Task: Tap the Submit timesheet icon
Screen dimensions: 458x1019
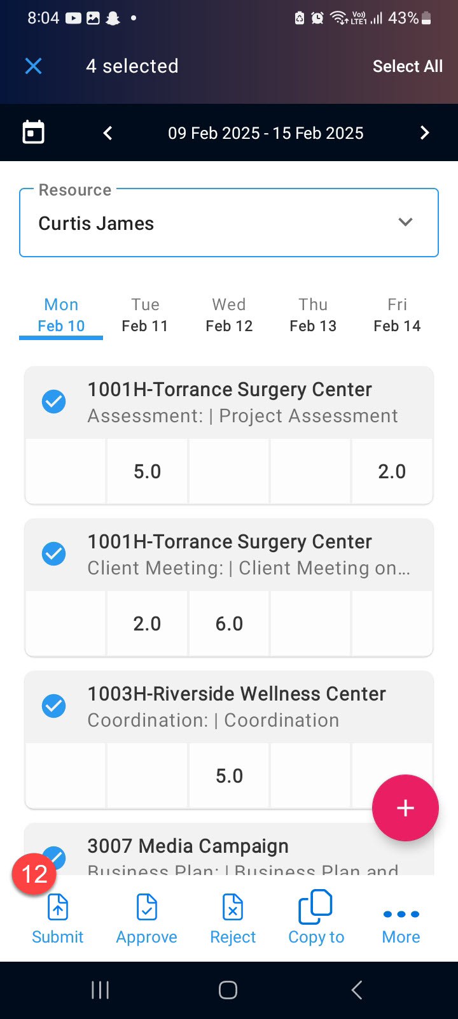Action: (58, 907)
